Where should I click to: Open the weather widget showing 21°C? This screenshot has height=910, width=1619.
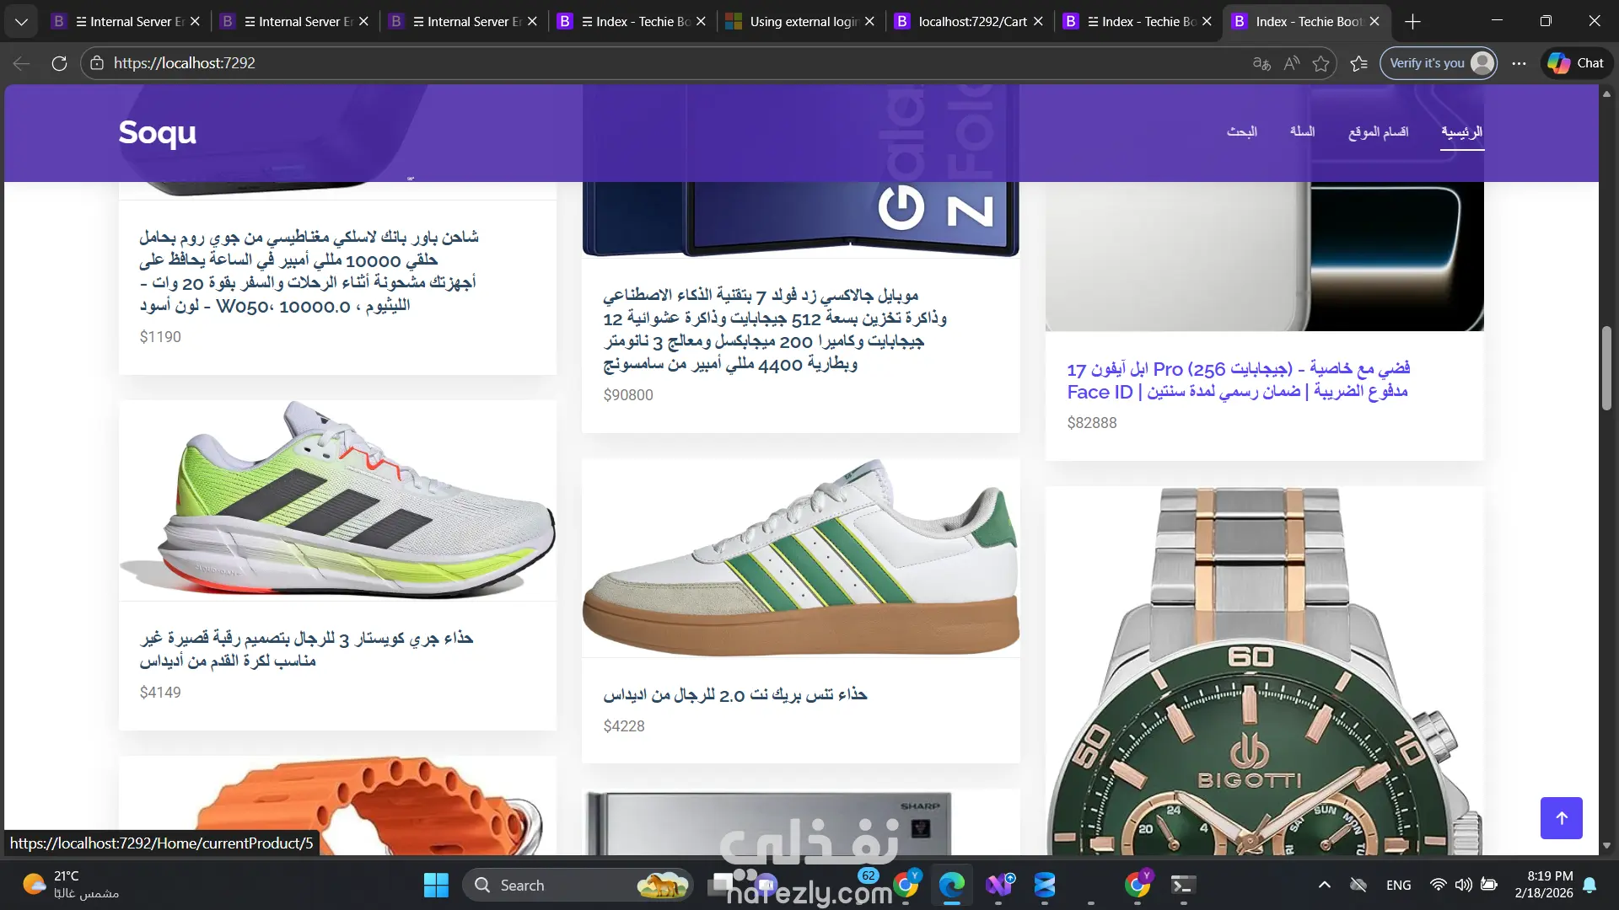(x=72, y=885)
